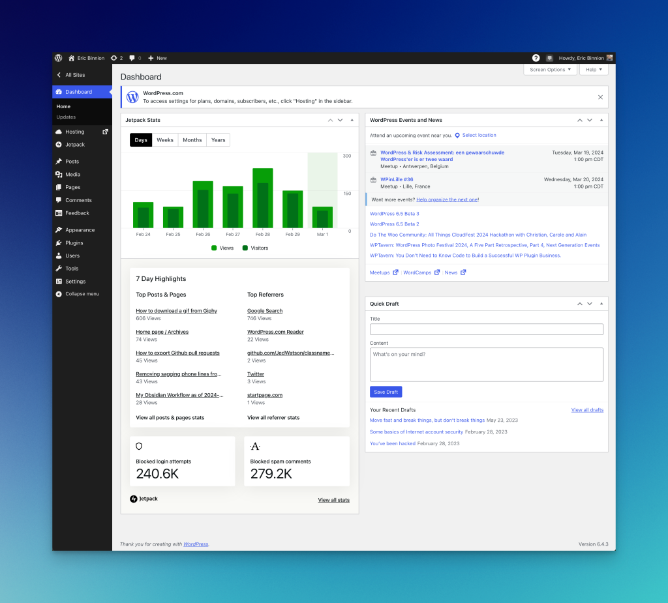This screenshot has height=603, width=668.
Task: Click the user avatar next to Howdy
Action: tap(610, 58)
